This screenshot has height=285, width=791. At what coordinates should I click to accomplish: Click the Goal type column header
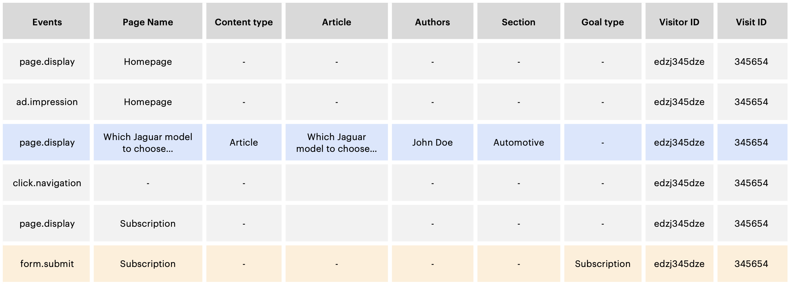tap(603, 22)
